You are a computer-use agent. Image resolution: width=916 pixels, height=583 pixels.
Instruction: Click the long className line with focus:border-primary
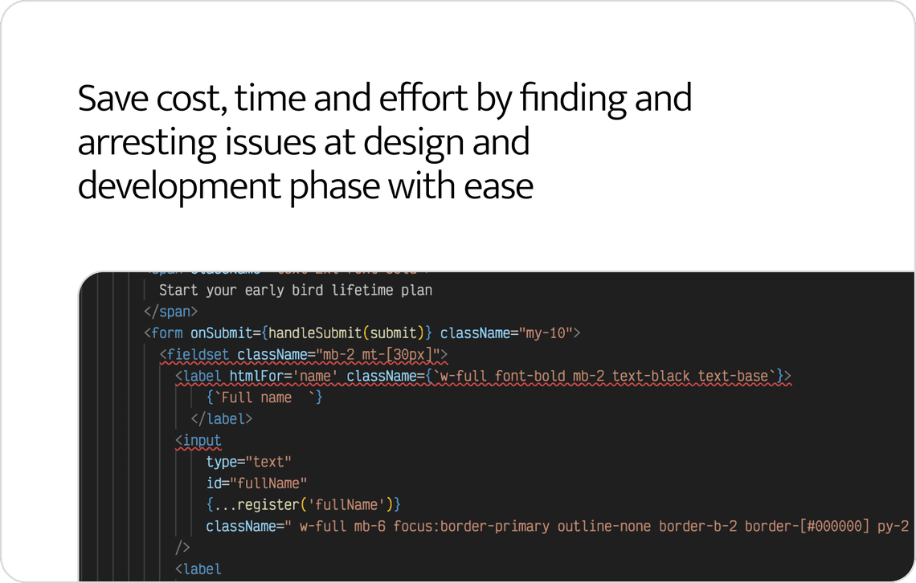click(x=554, y=527)
